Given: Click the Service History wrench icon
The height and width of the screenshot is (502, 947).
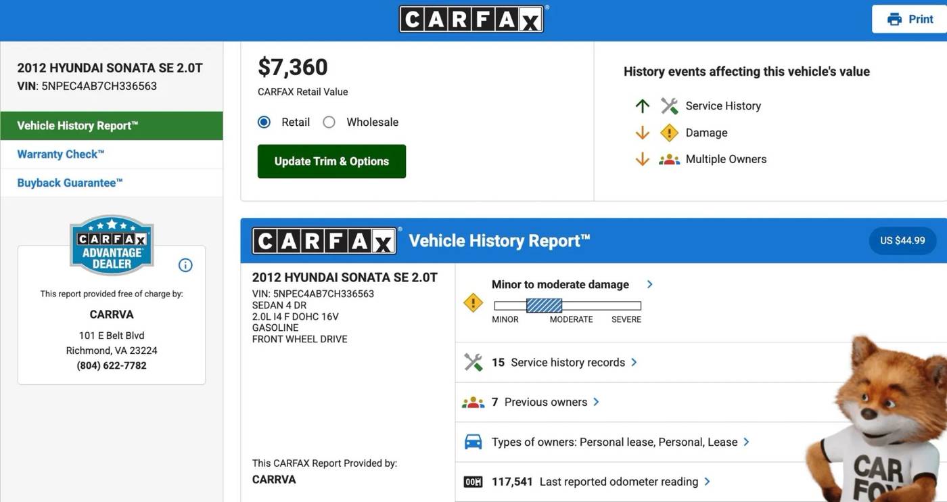Looking at the screenshot, I should [669, 106].
